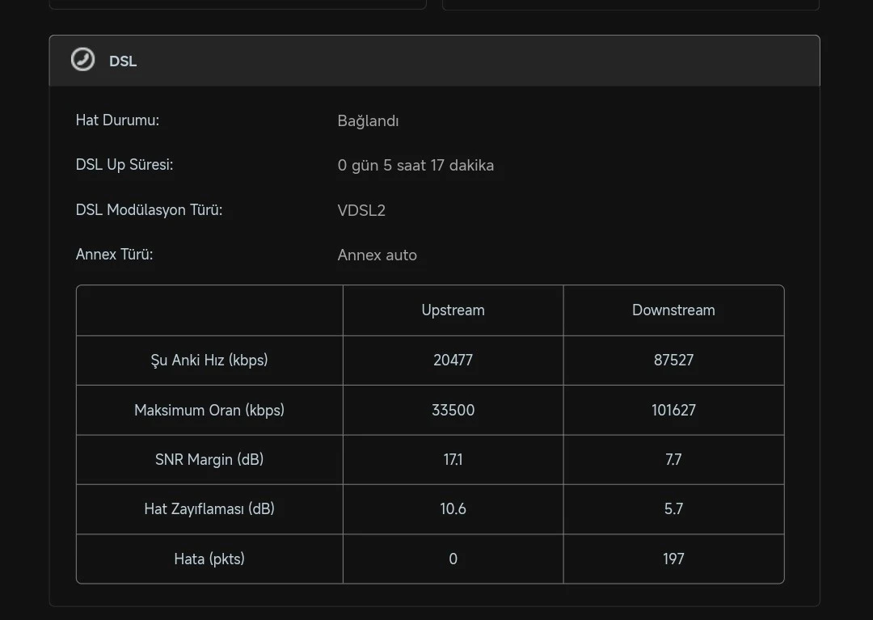Select upstream maximum rate 33500
Viewport: 873px width, 620px height.
(x=453, y=410)
